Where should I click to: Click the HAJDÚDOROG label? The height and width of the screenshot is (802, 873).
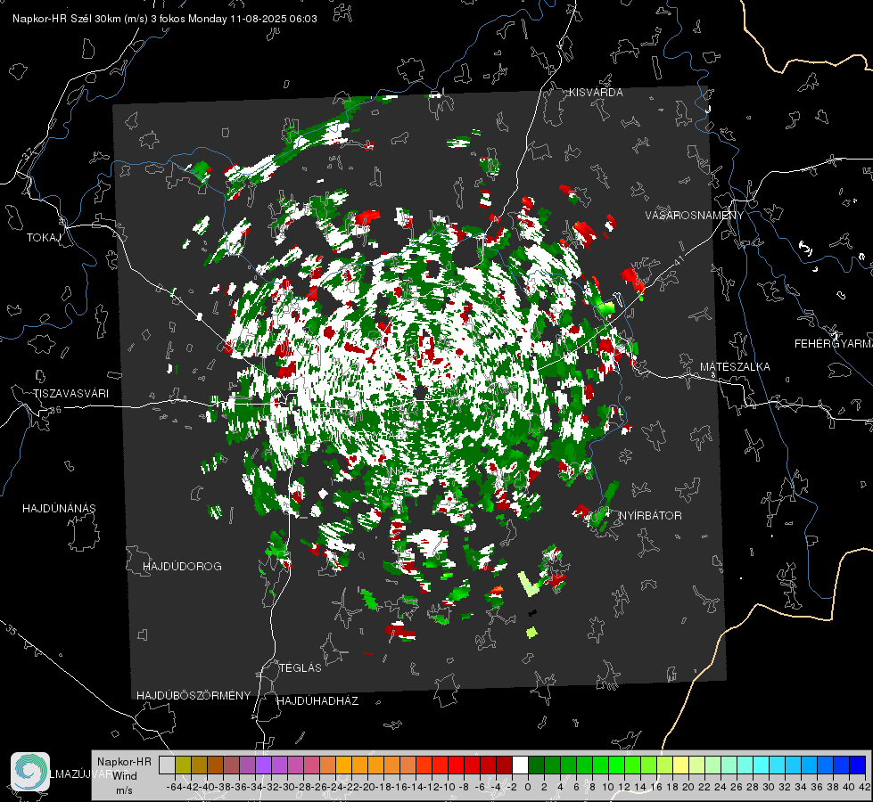point(182,566)
